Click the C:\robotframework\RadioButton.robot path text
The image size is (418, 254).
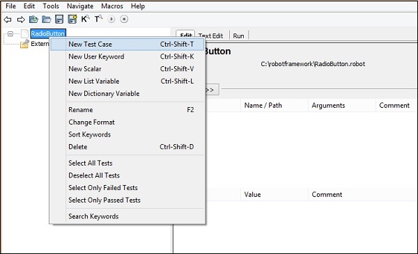313,64
